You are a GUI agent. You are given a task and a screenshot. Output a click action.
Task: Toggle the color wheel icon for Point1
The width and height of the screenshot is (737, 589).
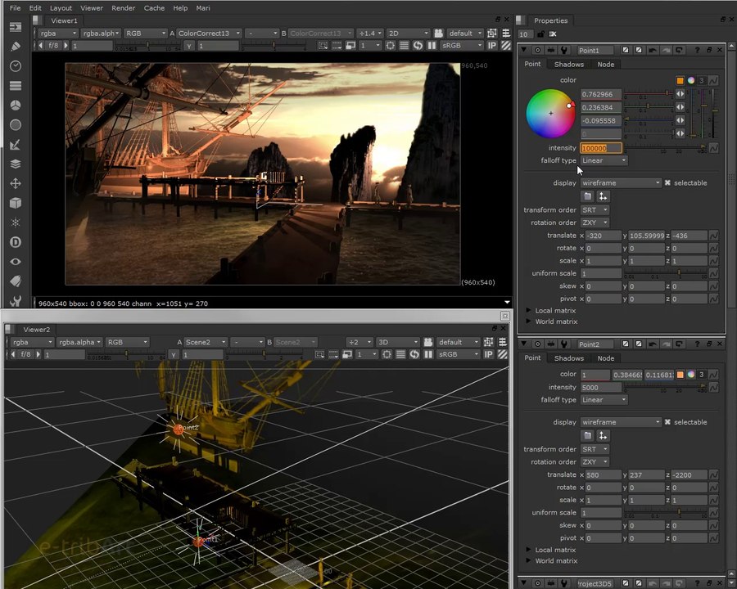tap(691, 80)
